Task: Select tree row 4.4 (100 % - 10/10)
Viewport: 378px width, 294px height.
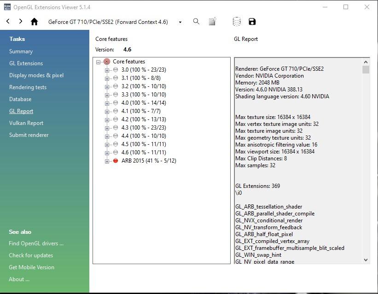Action: click(144, 136)
